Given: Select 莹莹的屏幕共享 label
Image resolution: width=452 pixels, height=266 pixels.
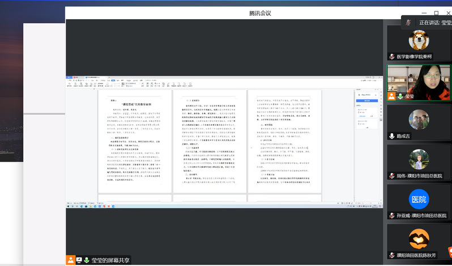Looking at the screenshot, I should [x=110, y=260].
